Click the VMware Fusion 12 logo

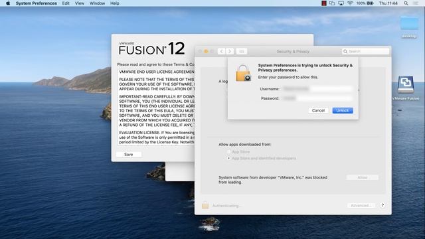click(152, 48)
